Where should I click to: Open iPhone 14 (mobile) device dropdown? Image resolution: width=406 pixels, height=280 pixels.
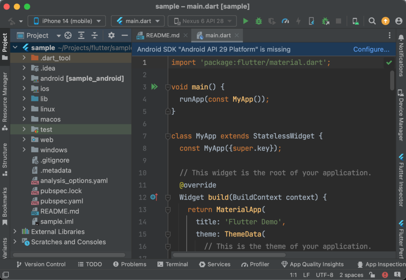pos(67,21)
